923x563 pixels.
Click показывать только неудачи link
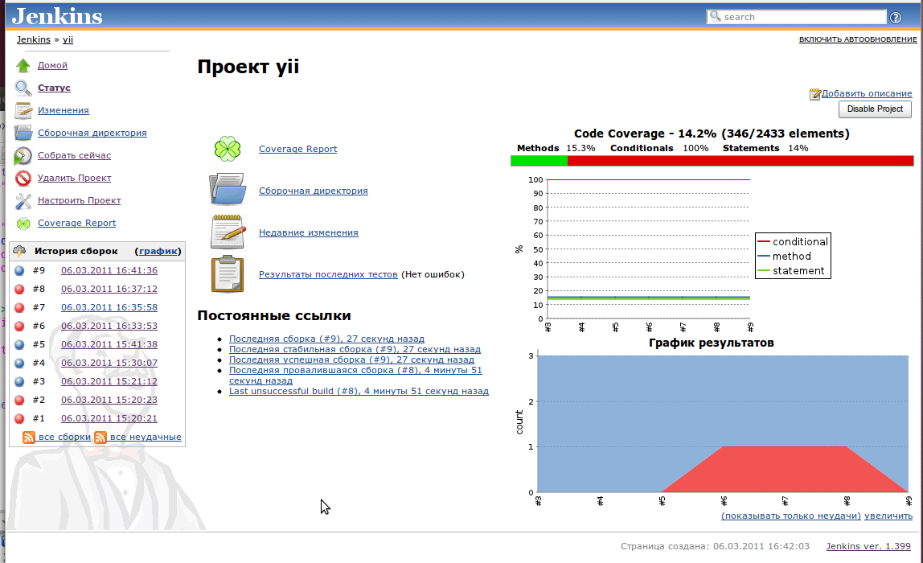coord(790,516)
